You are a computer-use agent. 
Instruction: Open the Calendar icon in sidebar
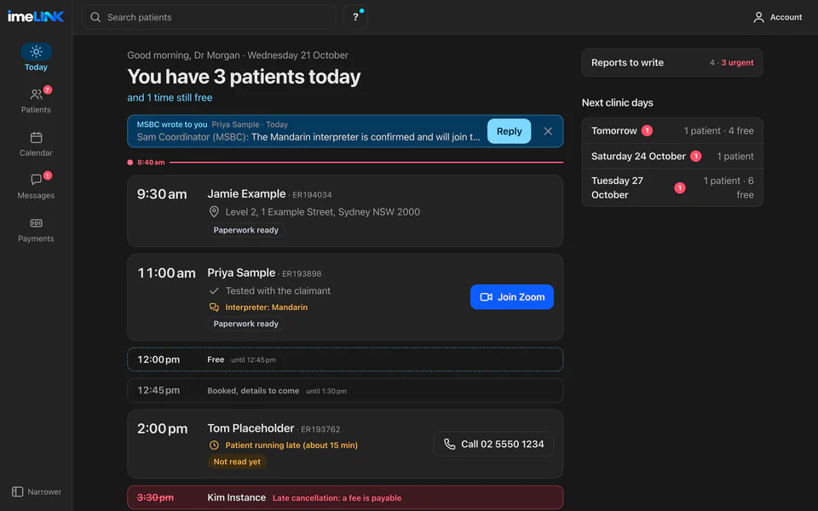click(x=36, y=138)
